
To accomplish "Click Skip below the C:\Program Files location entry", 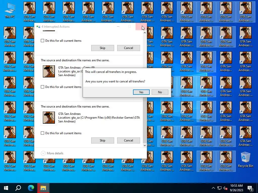I will [103, 140].
